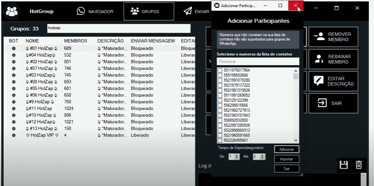Click the contact list scroll up arrow
Image resolution: width=374 pixels, height=186 pixels.
click(x=296, y=71)
